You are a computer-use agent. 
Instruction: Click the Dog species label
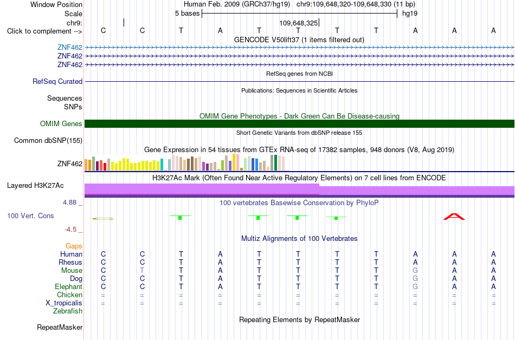pyautogui.click(x=76, y=279)
